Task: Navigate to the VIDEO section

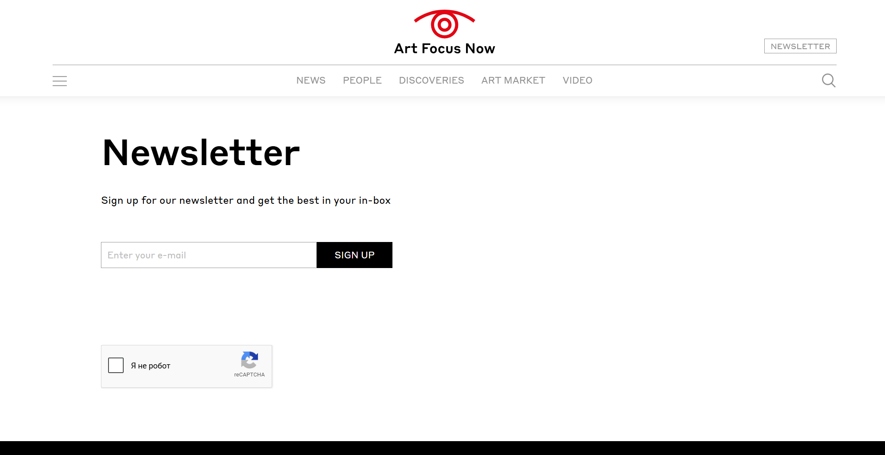Action: (x=578, y=80)
